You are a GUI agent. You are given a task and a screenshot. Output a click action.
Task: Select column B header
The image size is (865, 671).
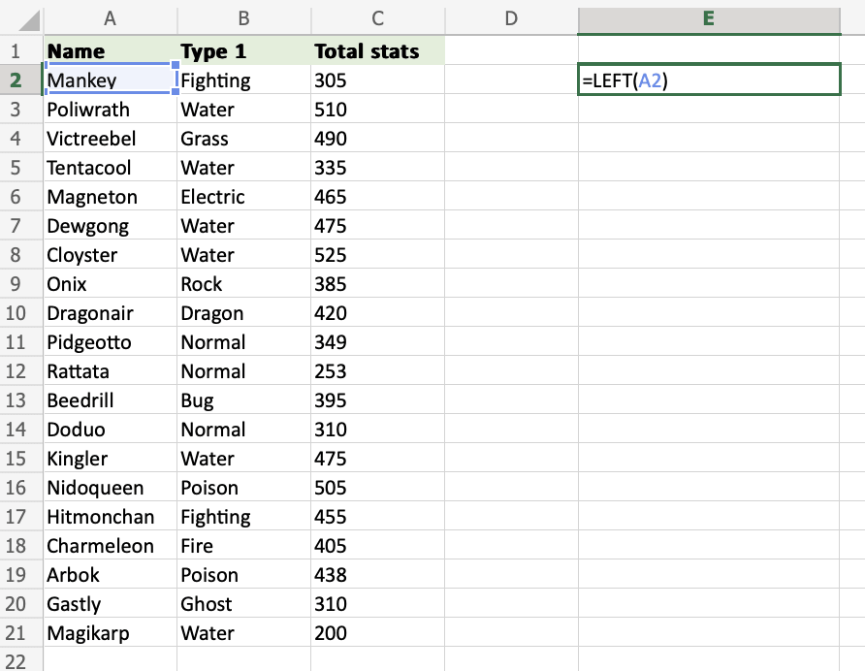pyautogui.click(x=243, y=18)
